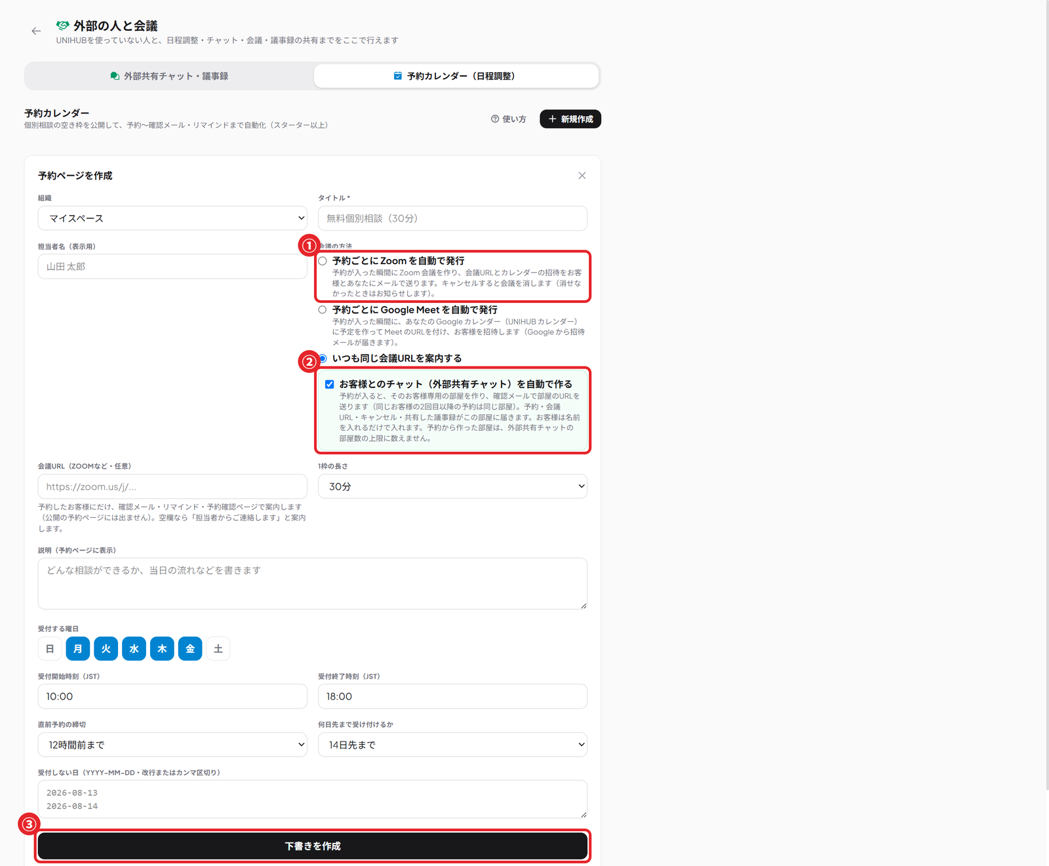Close the 予約ページを作成 form with X
The width and height of the screenshot is (1049, 866).
(582, 176)
